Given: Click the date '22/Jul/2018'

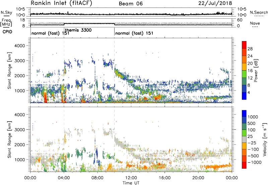Looking at the screenshot, I should coord(215,3).
